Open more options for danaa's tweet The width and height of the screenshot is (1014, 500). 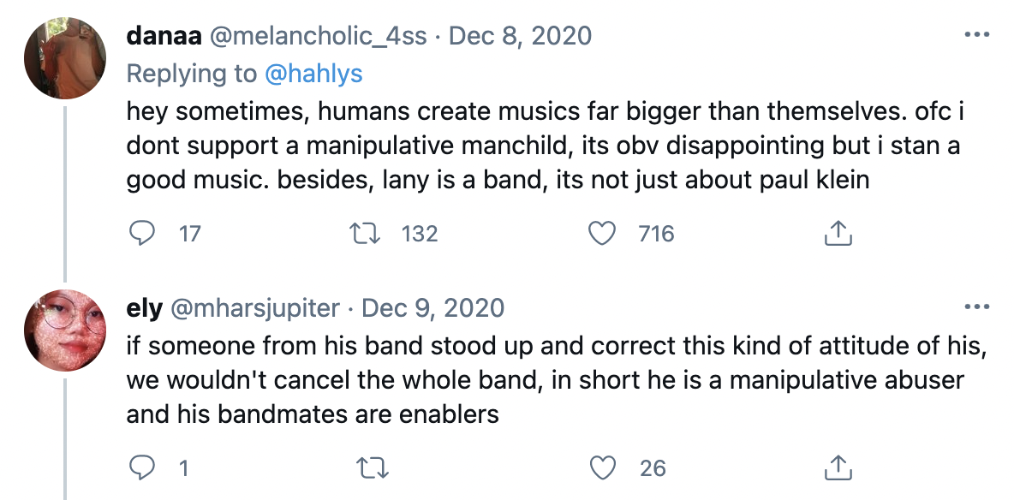[977, 36]
